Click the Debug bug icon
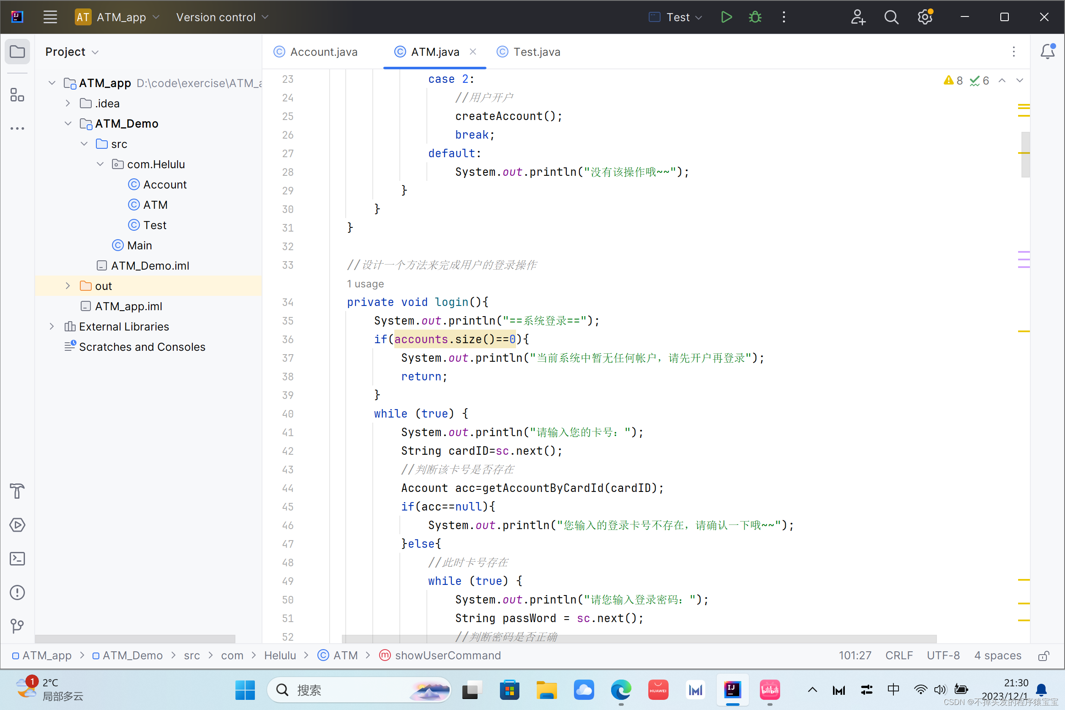Viewport: 1065px width, 710px height. click(755, 17)
